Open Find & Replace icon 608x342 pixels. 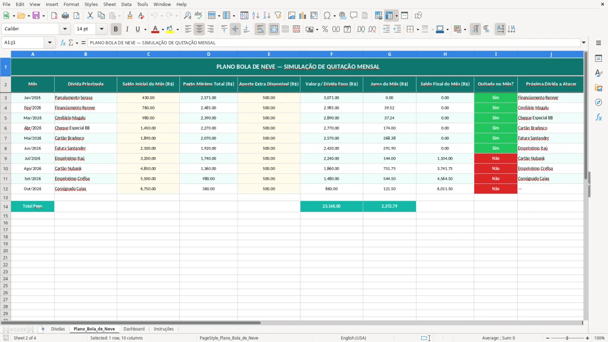tap(187, 16)
